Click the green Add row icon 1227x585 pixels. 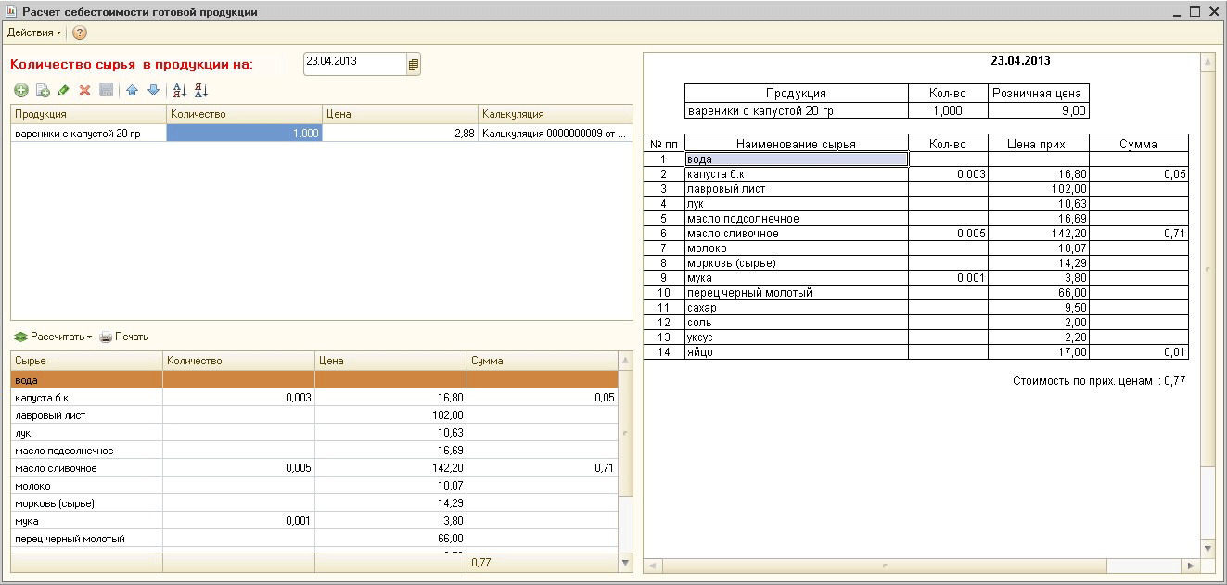point(20,90)
